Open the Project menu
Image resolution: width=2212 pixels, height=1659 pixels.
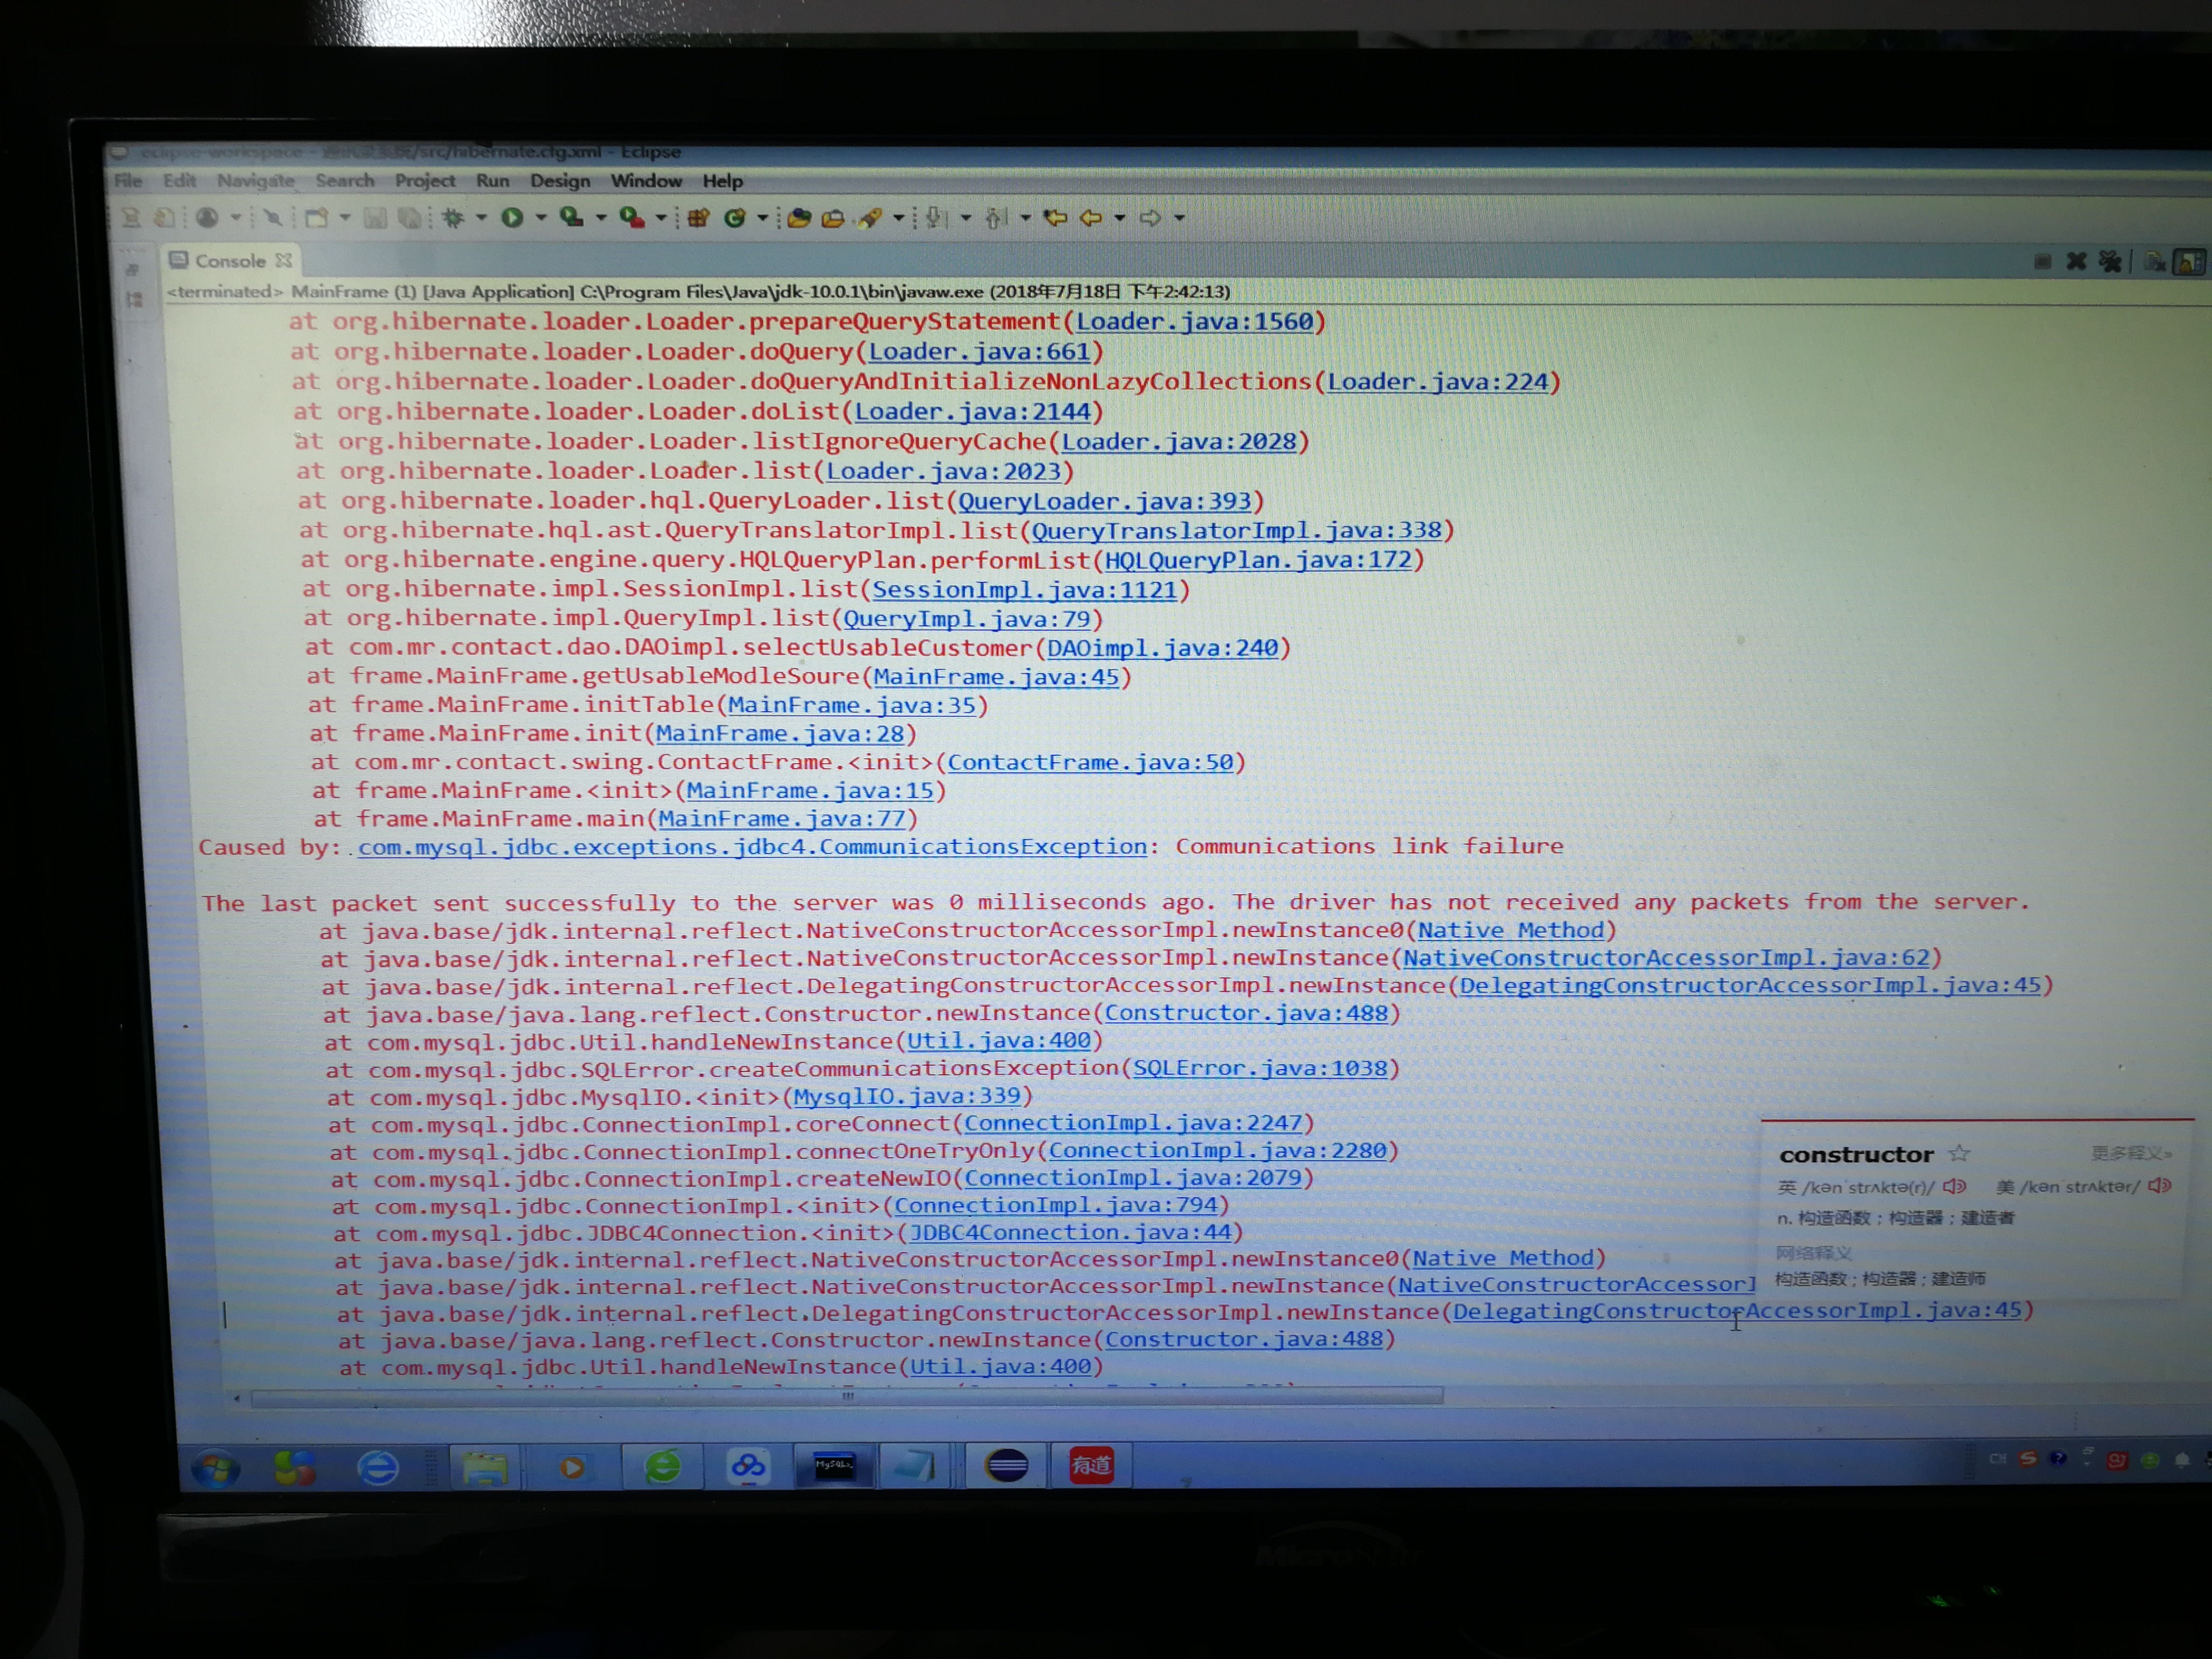pyautogui.click(x=425, y=181)
